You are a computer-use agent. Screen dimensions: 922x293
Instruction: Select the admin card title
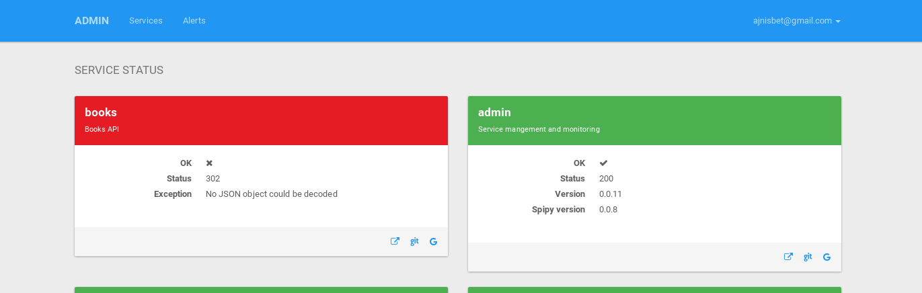pos(494,112)
